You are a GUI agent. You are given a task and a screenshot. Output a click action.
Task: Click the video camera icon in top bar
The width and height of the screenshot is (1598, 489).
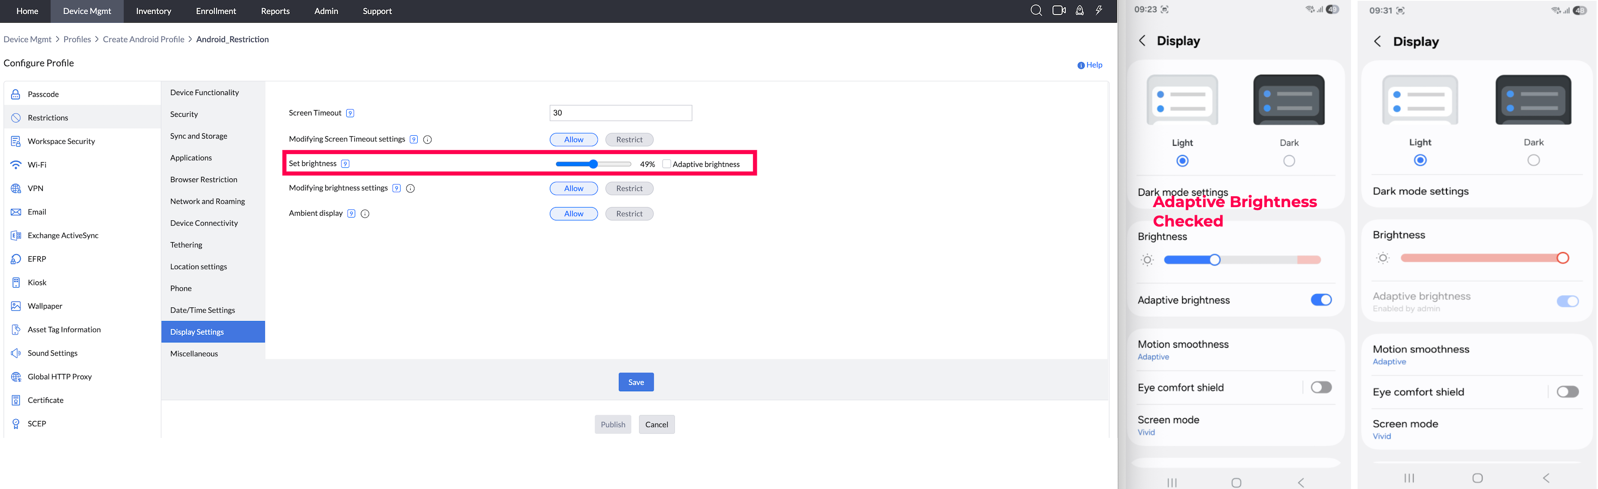tap(1059, 10)
